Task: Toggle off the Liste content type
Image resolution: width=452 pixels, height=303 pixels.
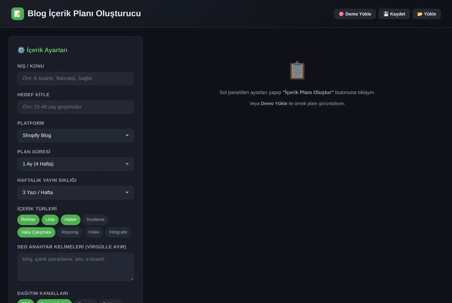Action: click(x=50, y=220)
